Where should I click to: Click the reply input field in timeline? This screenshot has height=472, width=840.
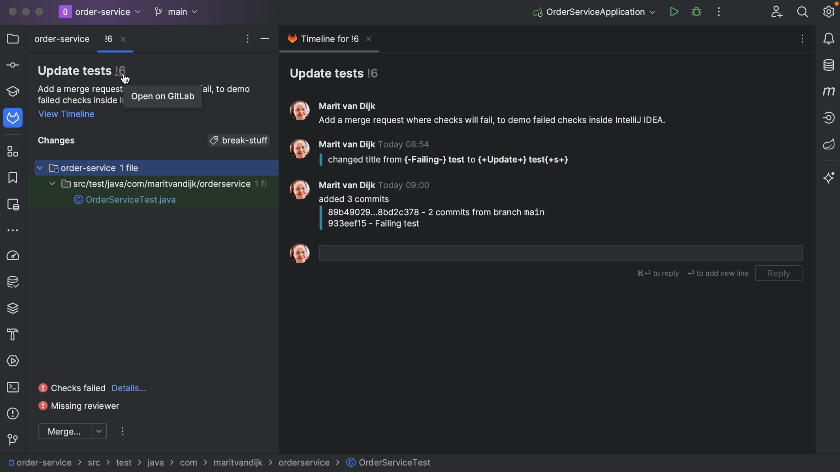click(x=560, y=253)
